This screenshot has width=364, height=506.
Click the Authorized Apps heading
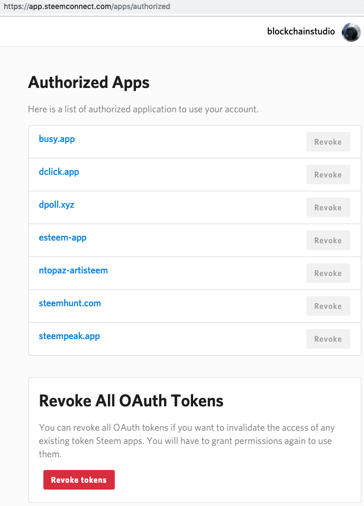[x=88, y=83]
